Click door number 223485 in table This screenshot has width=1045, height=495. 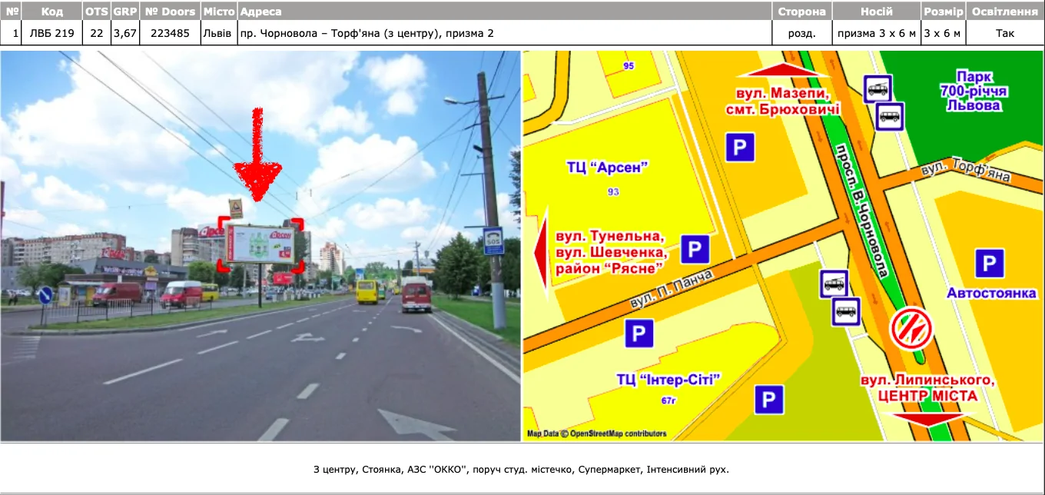coord(170,33)
